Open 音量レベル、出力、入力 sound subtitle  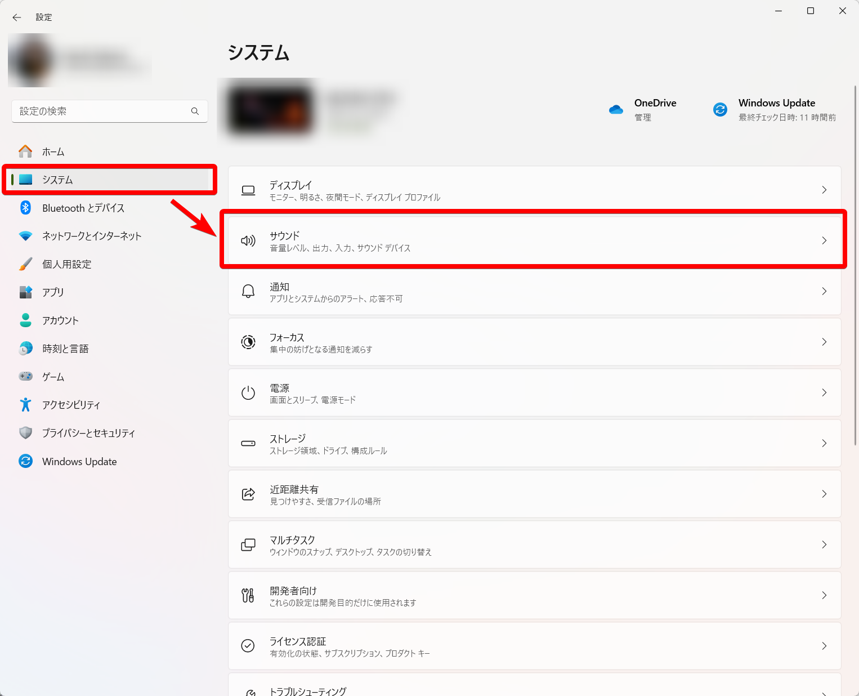click(340, 248)
